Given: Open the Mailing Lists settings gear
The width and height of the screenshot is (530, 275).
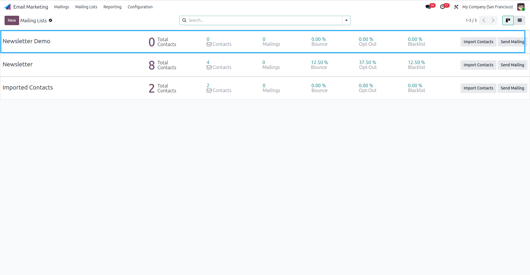Looking at the screenshot, I should (51, 20).
